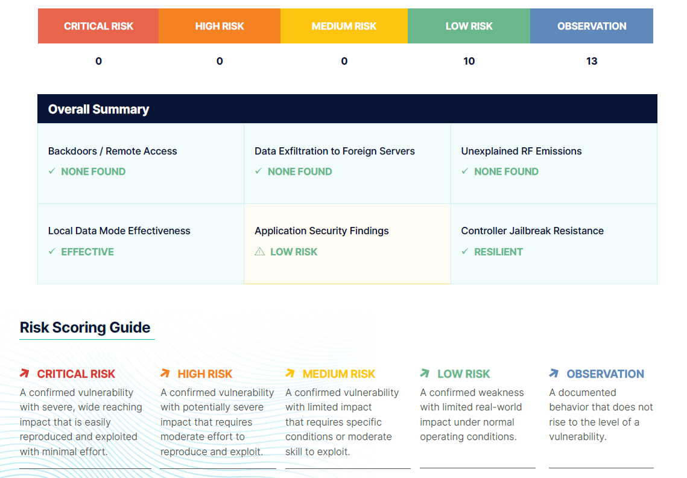
Task: Click the checkmark next to RESILIENT
Action: click(x=465, y=251)
